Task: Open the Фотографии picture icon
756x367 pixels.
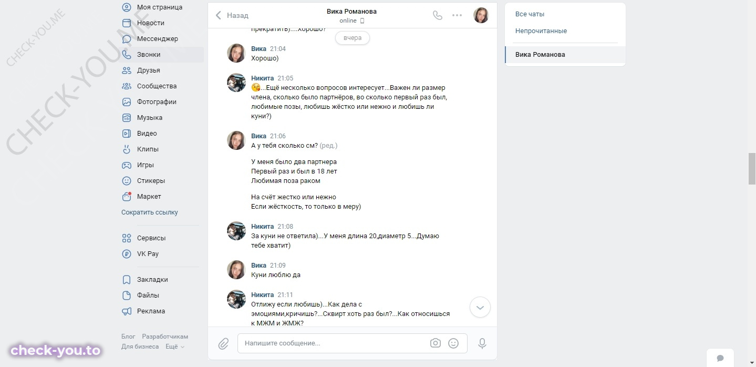Action: click(127, 102)
